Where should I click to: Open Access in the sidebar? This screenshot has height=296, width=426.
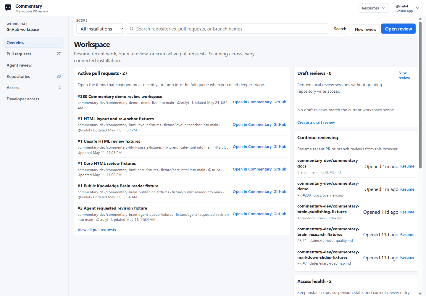[34, 88]
